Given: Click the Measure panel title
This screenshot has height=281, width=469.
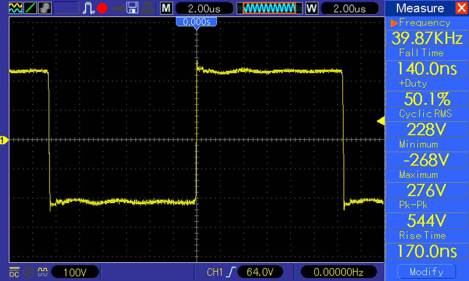Looking at the screenshot, I should click(x=420, y=8).
